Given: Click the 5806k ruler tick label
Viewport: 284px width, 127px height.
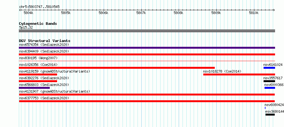Looking at the screenshot, I should (103, 13).
